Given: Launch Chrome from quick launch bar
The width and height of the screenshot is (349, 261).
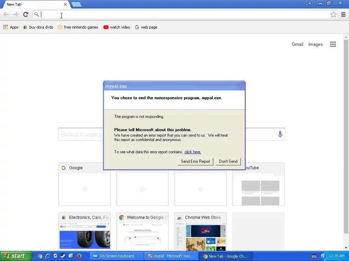Looking at the screenshot, I should [x=40, y=256].
